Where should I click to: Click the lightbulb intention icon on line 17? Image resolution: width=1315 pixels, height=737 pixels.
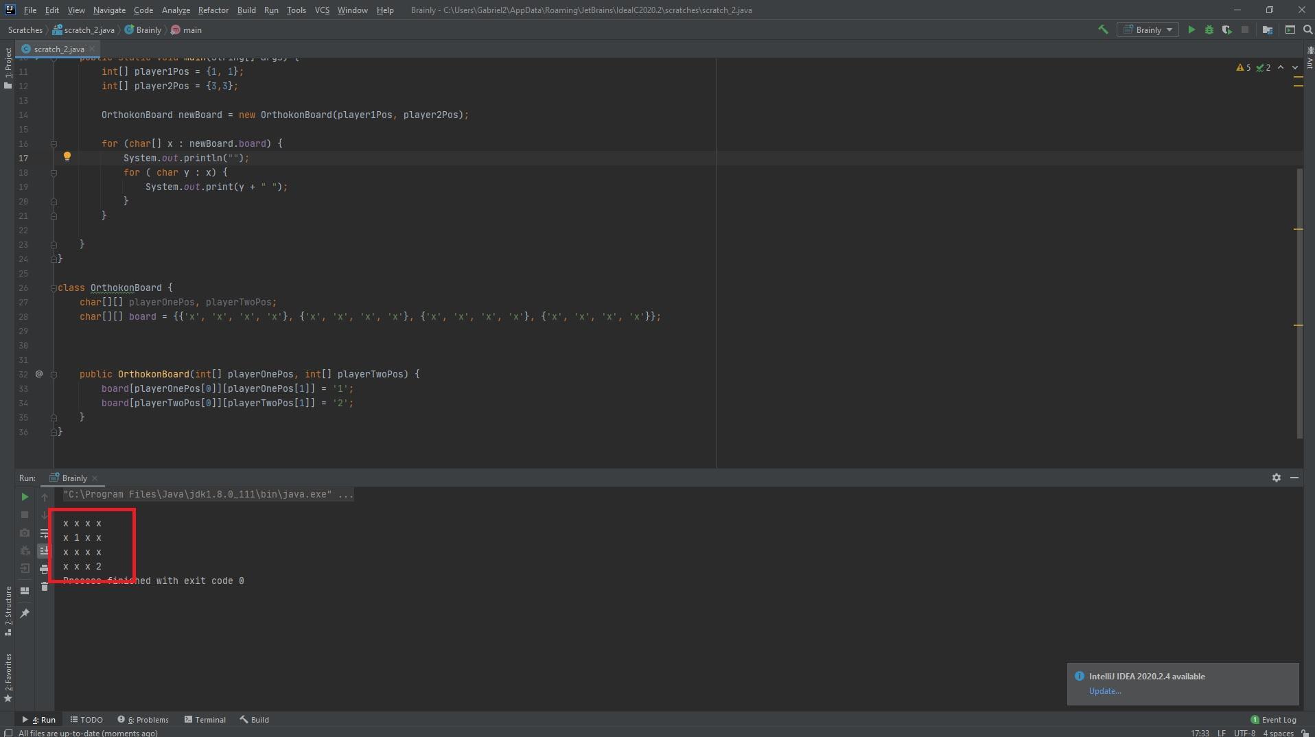point(67,157)
